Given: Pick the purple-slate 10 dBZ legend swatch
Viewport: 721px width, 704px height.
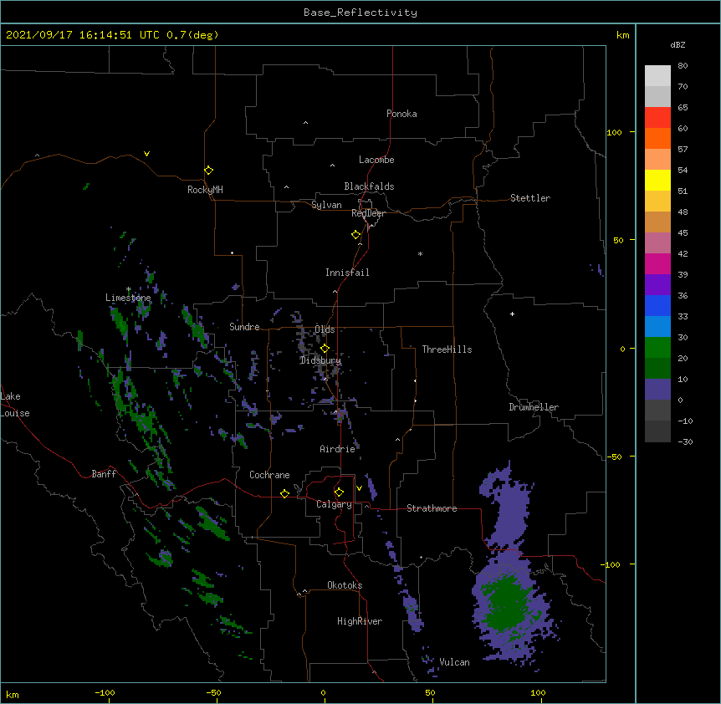Looking at the screenshot, I should (x=657, y=390).
